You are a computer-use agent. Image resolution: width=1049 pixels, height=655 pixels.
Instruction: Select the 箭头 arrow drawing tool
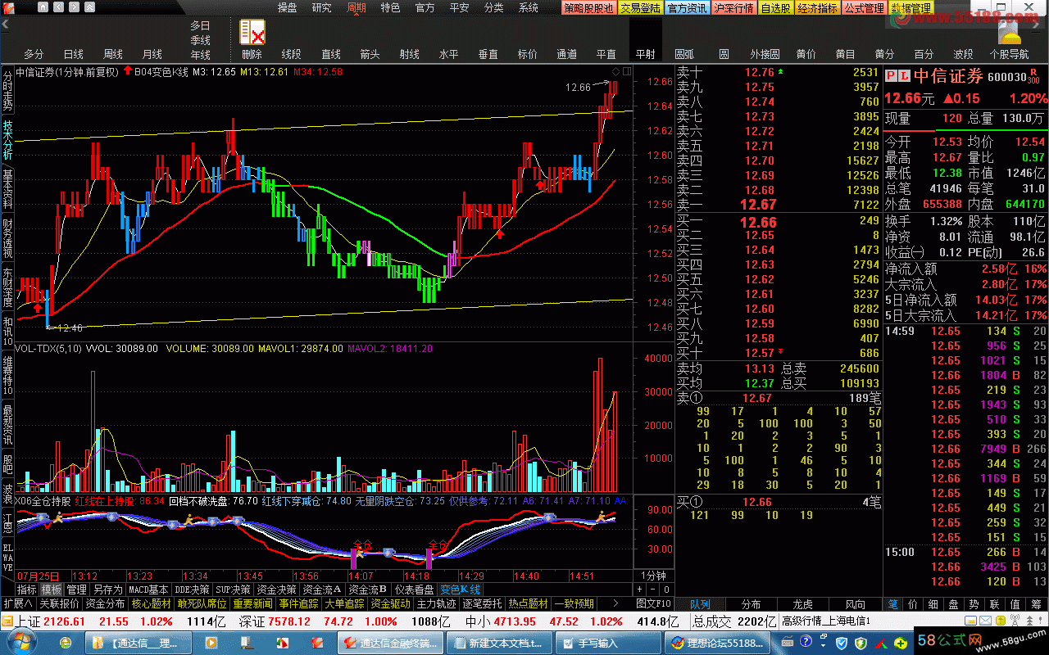[370, 54]
